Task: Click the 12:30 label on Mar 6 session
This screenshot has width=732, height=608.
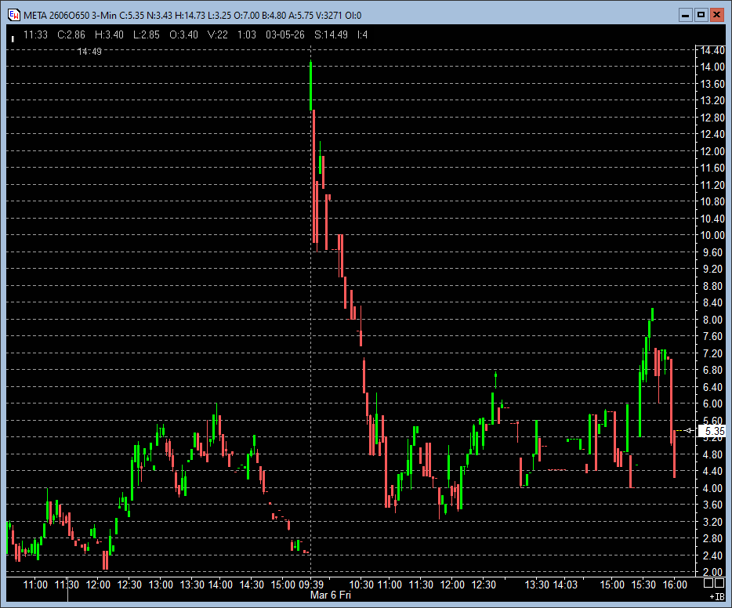Action: pyautogui.click(x=484, y=584)
